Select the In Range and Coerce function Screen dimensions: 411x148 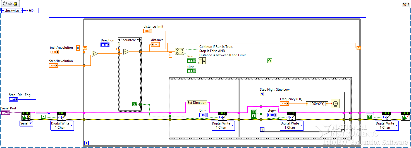[x=179, y=52]
